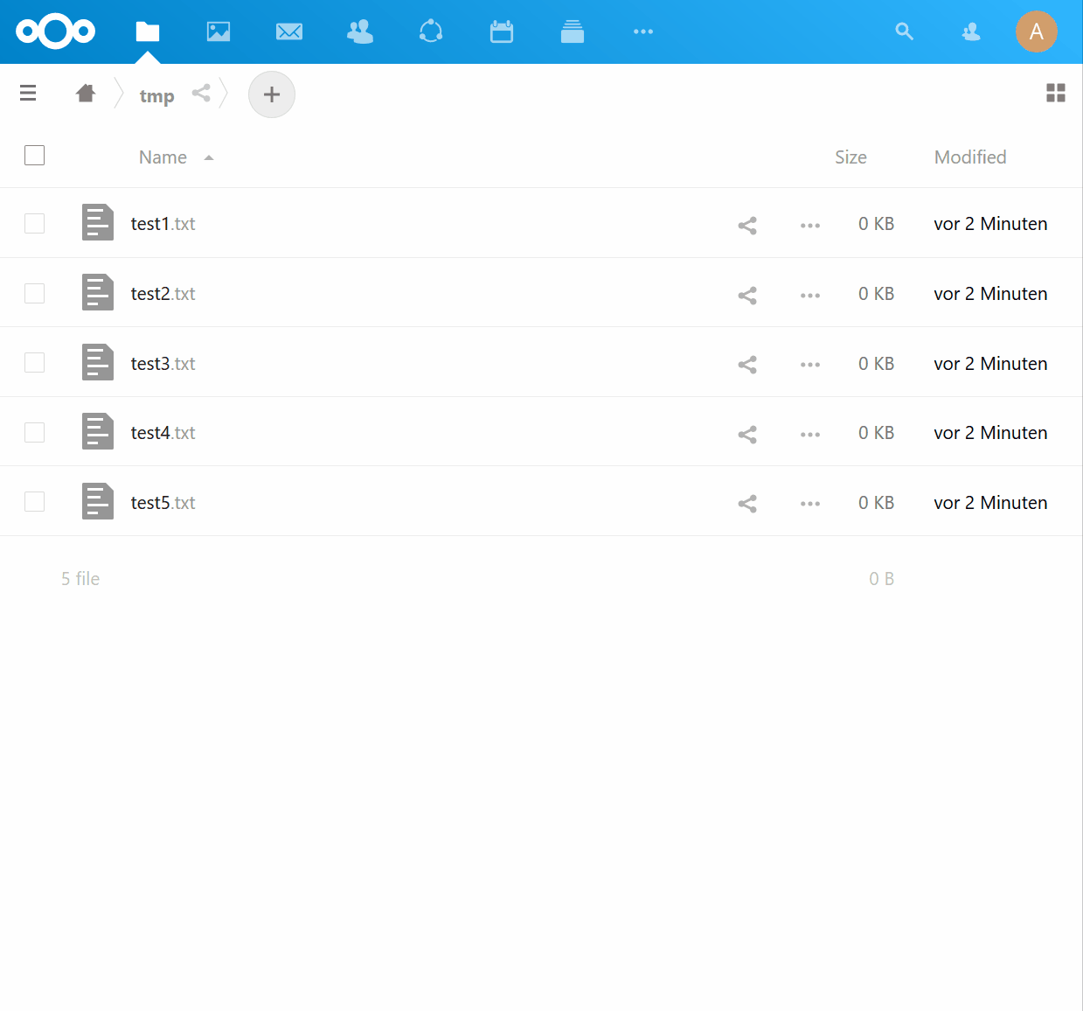The image size is (1083, 1011).
Task: Open the contacts menu icon
Action: click(x=971, y=31)
